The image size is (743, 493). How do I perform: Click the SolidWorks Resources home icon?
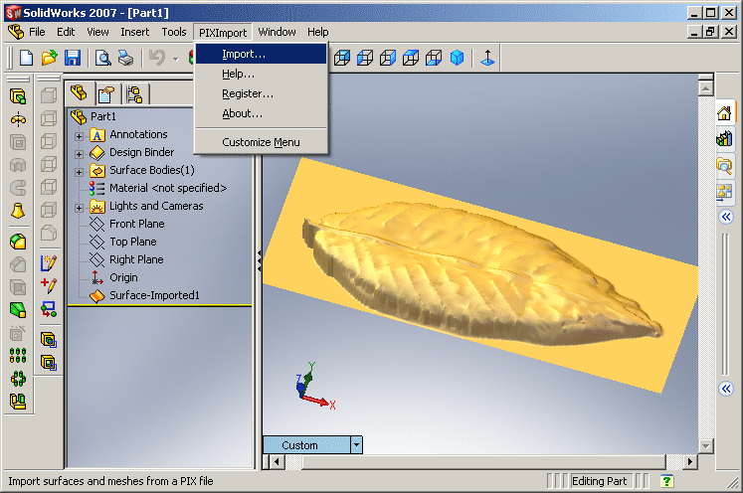724,113
